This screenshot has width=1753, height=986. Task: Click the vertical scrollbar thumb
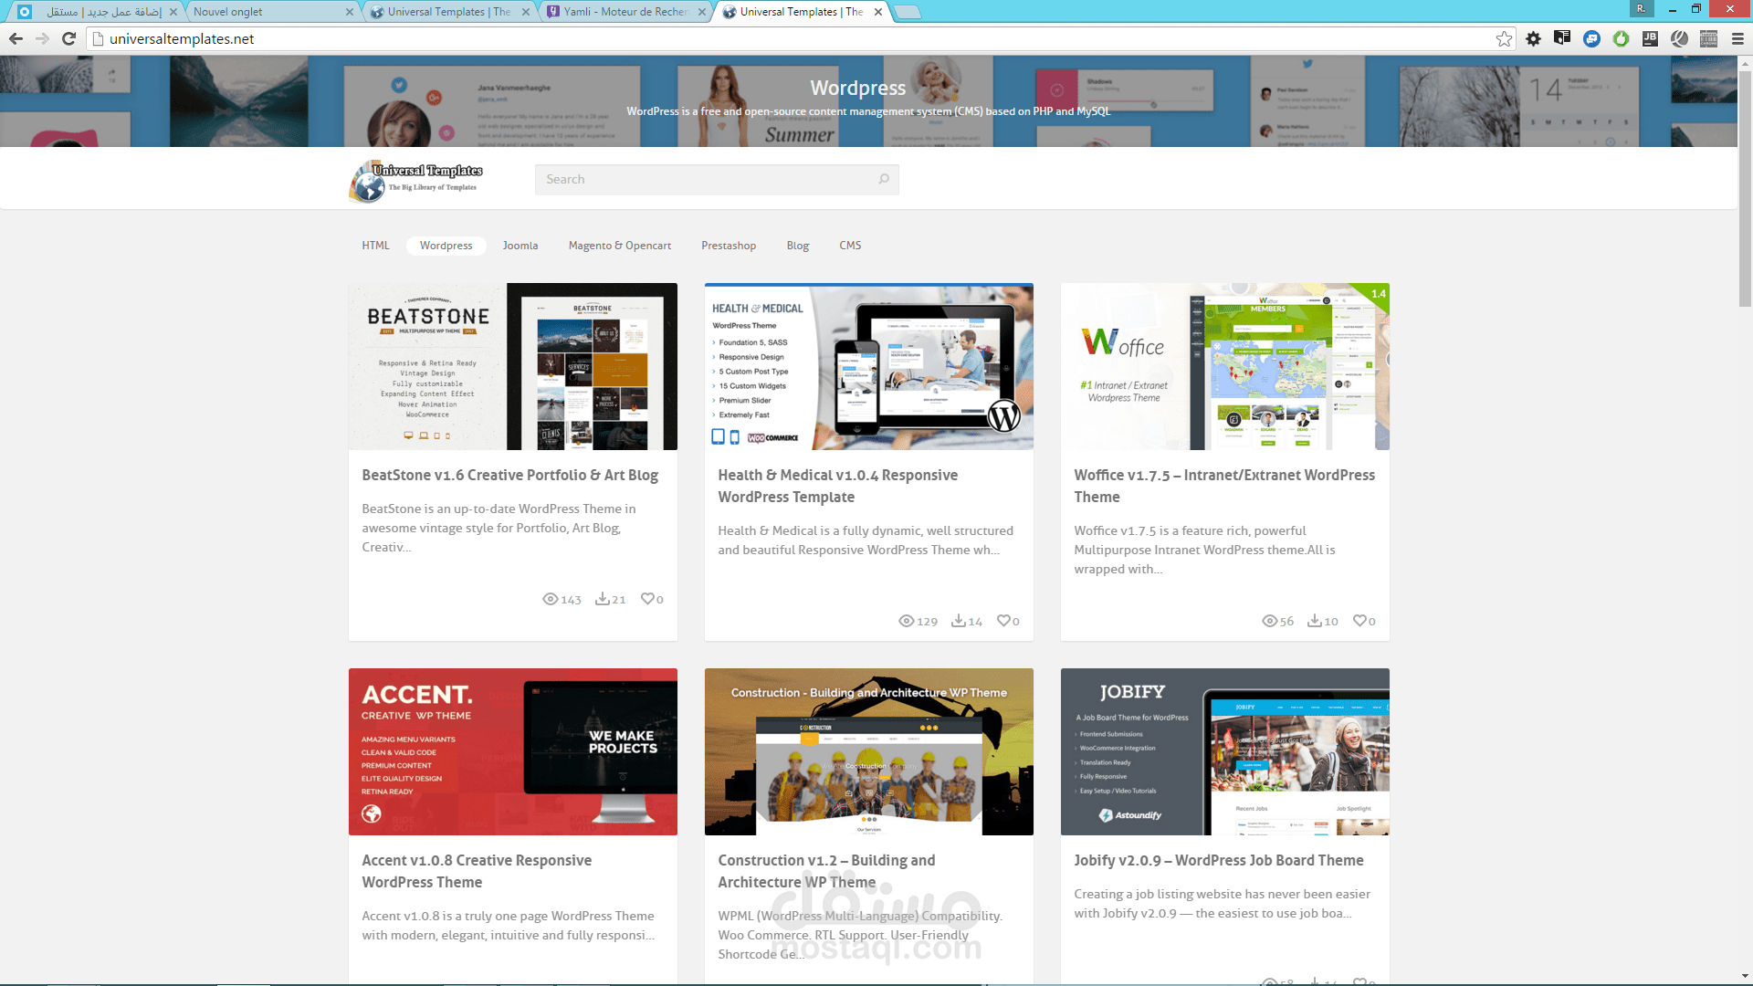[x=1745, y=187]
